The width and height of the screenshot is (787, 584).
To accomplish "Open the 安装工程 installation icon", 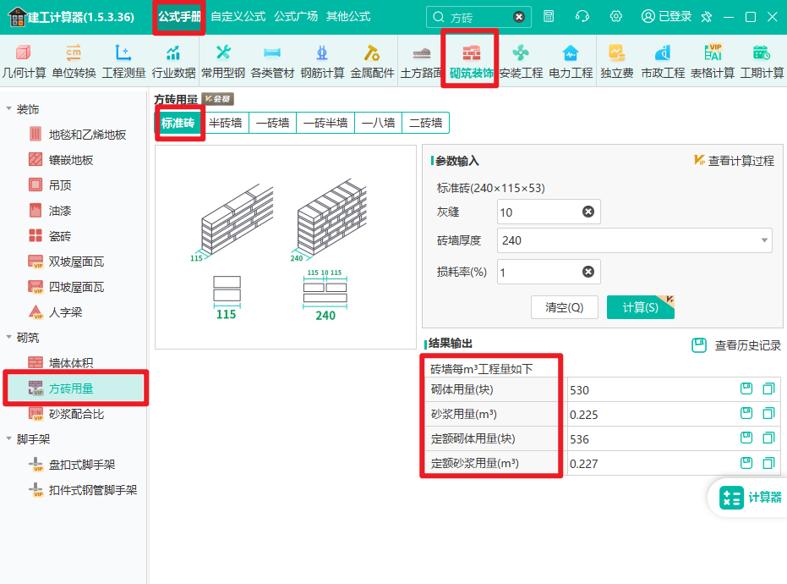I will click(521, 61).
